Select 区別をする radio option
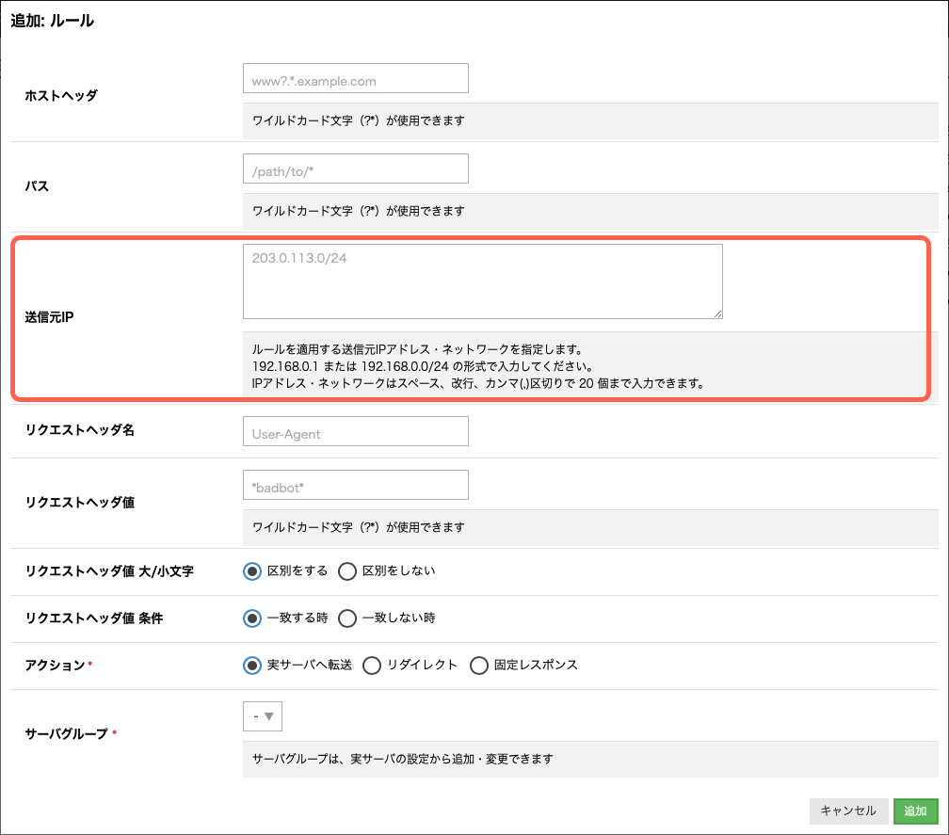The height and width of the screenshot is (835, 949). pyautogui.click(x=252, y=571)
